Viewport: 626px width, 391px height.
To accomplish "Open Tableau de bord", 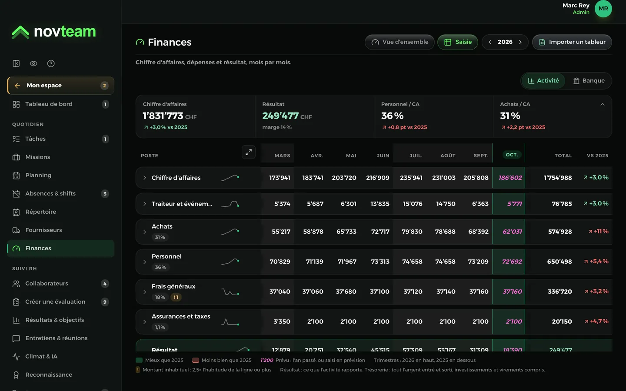I will [x=60, y=104].
